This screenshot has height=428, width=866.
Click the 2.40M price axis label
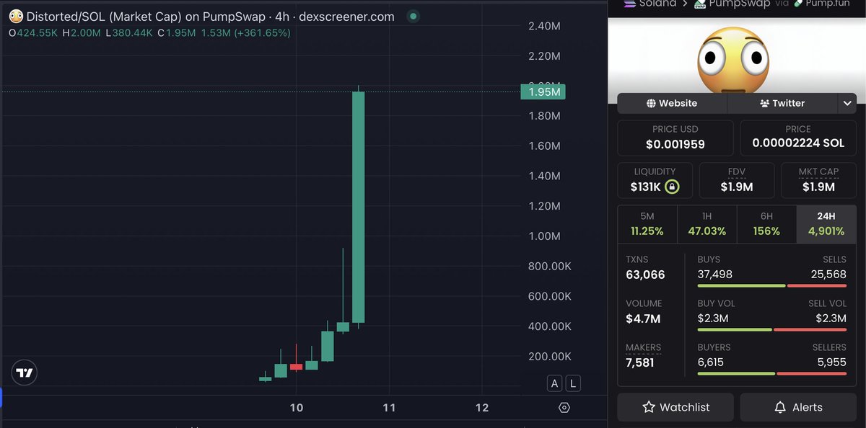(x=545, y=26)
